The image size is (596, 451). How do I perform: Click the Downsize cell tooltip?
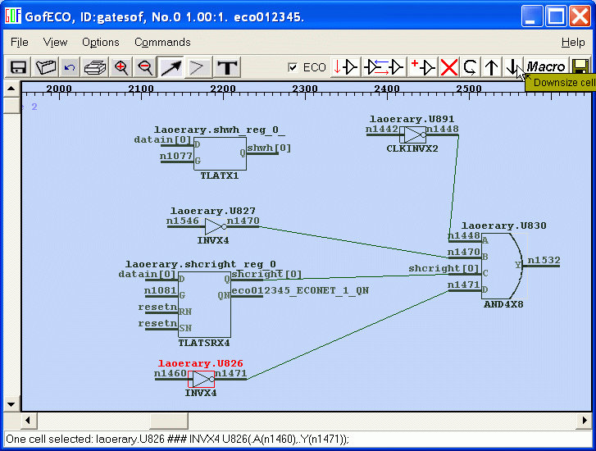click(x=560, y=83)
